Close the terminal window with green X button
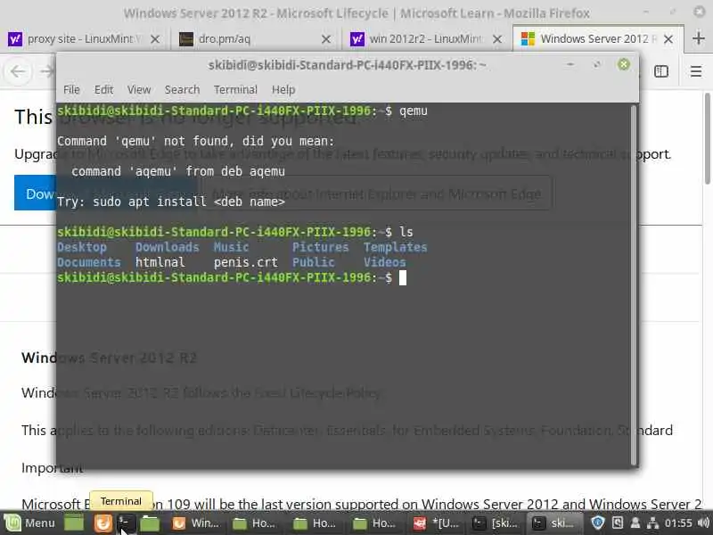Image resolution: width=713 pixels, height=535 pixels. pyautogui.click(x=624, y=64)
